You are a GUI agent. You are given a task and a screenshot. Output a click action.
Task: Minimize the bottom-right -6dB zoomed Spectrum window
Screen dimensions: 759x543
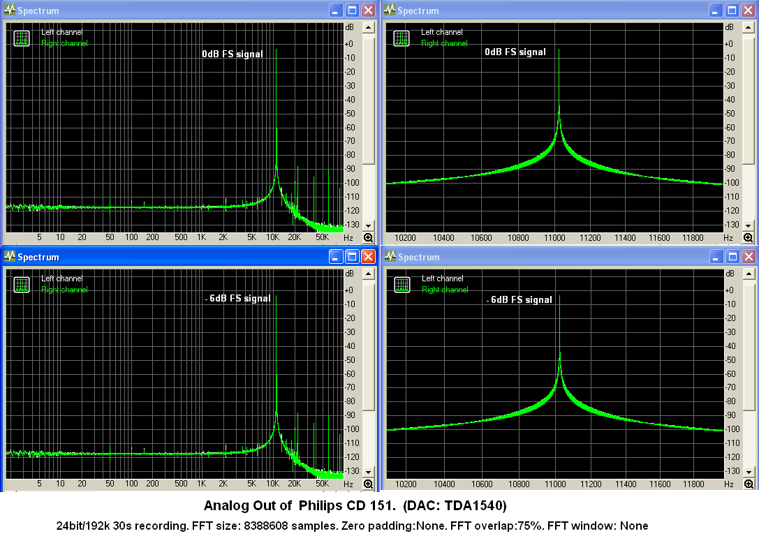coord(716,257)
